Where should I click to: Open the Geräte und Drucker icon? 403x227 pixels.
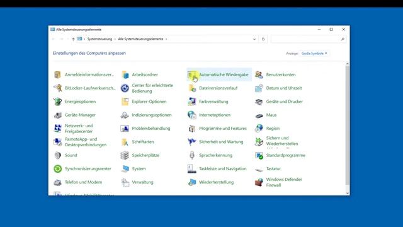click(x=259, y=102)
